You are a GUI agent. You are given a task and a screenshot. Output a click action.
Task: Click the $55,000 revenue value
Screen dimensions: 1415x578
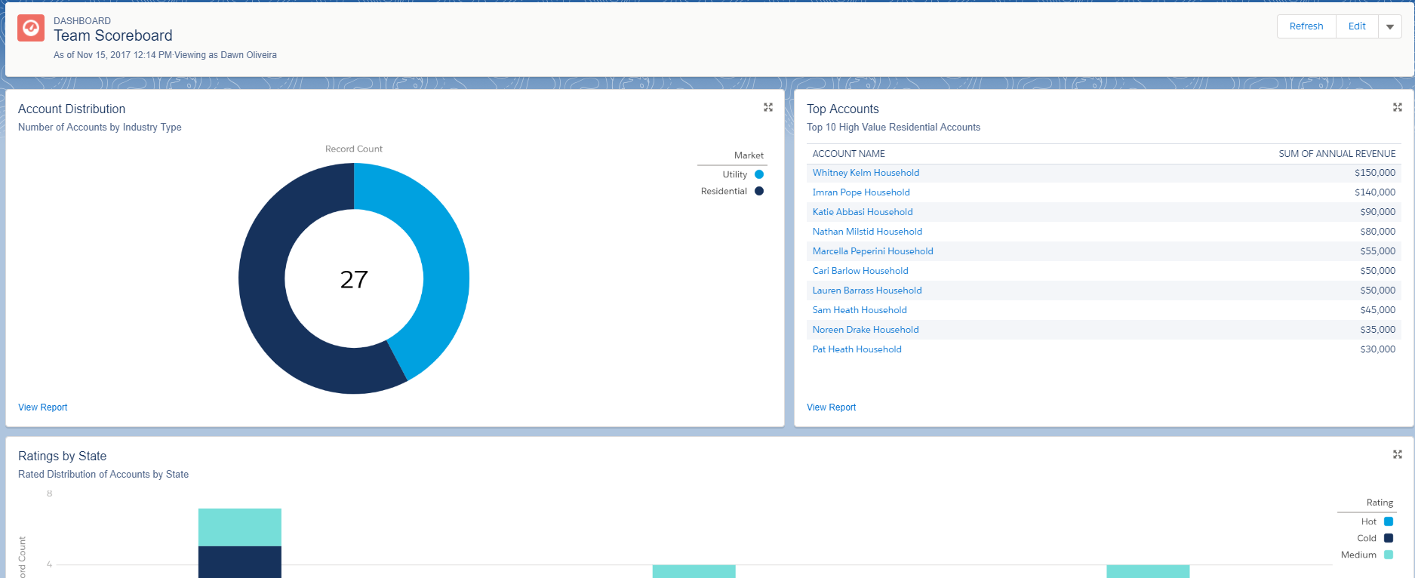[x=1378, y=251]
